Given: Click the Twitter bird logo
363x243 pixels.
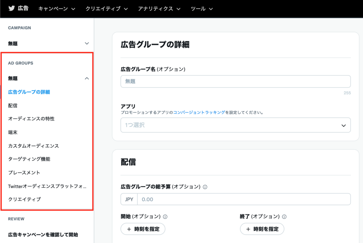Looking at the screenshot, I should (12, 9).
